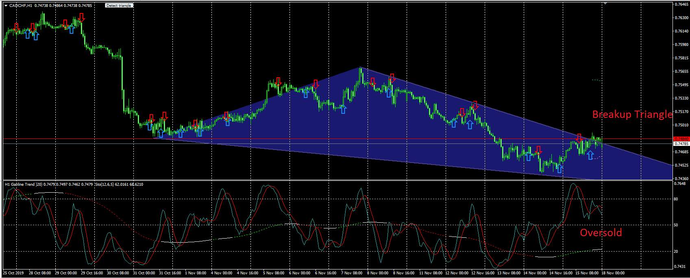Click the current price tag 0.74785
The height and width of the screenshot is (278, 690).
tap(681, 143)
